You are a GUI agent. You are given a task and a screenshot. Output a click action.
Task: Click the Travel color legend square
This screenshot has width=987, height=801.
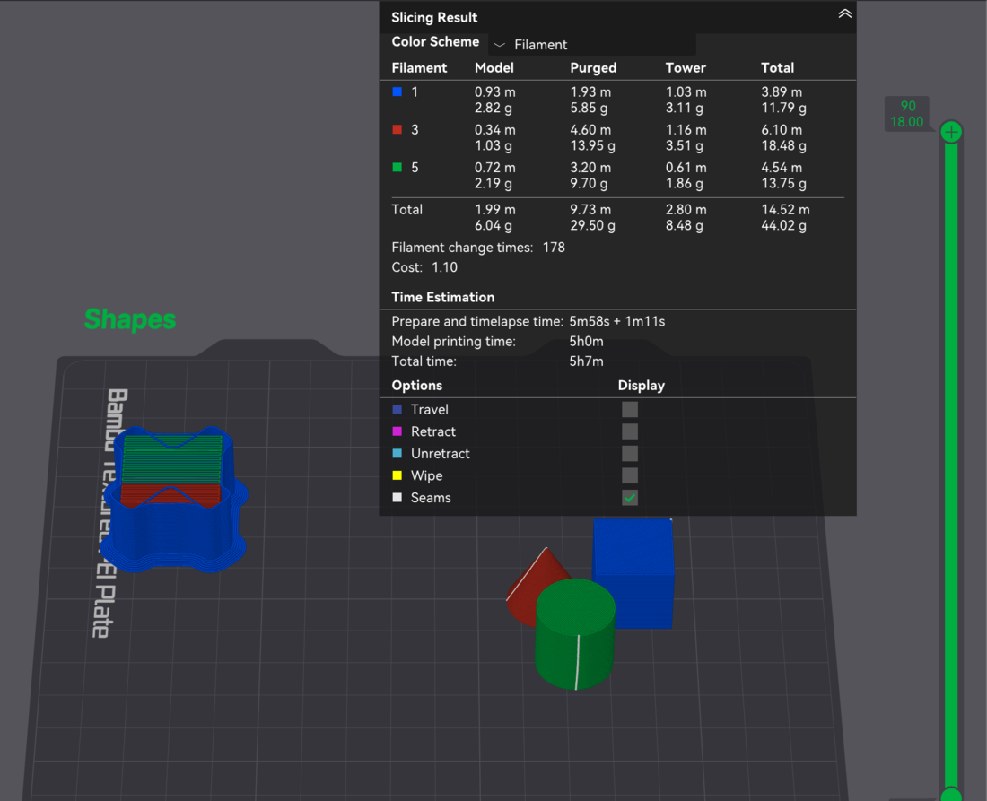point(397,409)
